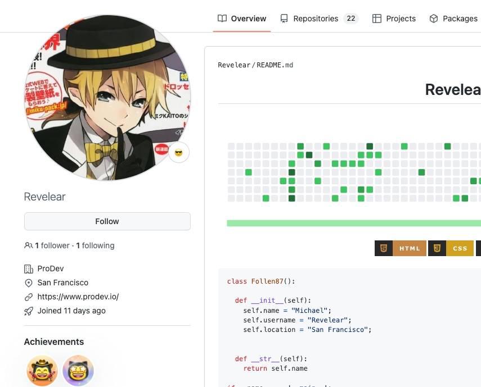Click the followers people icon
This screenshot has height=387, width=481.
click(29, 245)
